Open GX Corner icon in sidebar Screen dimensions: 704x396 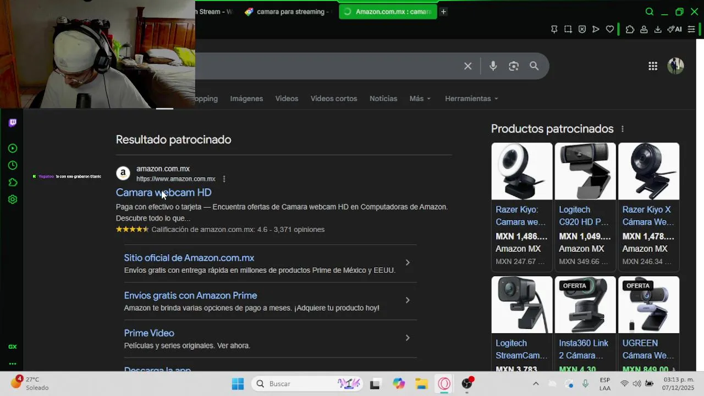[x=13, y=346]
